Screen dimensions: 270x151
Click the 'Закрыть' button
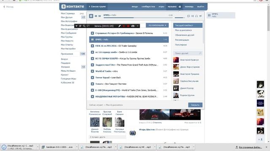point(195,105)
